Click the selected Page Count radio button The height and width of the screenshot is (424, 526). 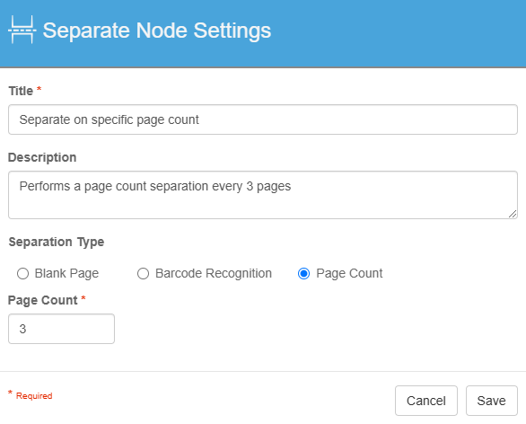[304, 274]
